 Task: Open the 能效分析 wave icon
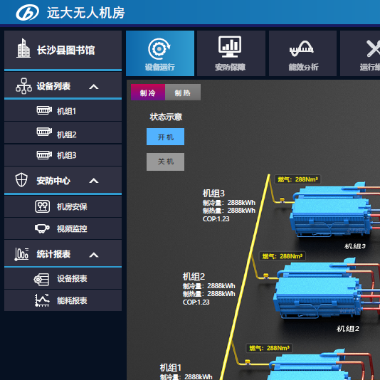point(302,48)
